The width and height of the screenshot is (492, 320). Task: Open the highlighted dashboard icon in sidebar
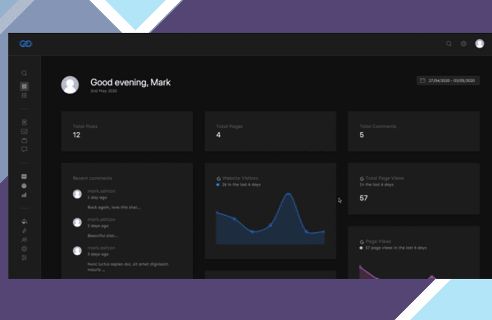point(24,86)
